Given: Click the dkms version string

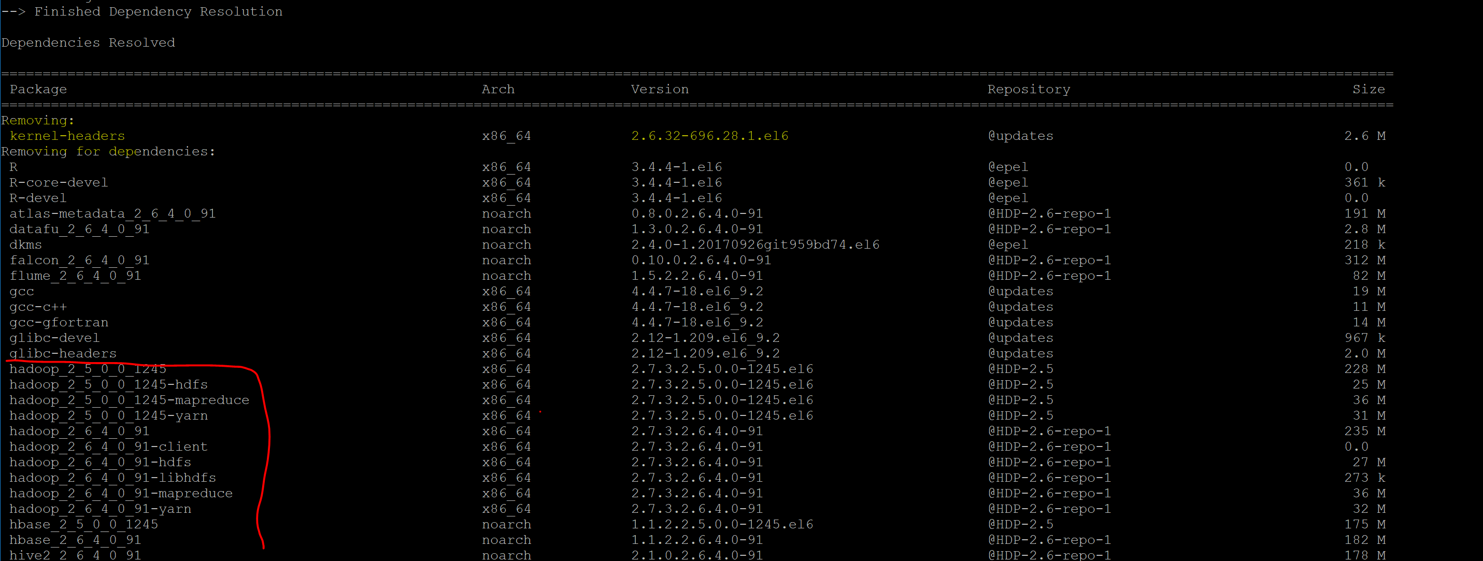Looking at the screenshot, I should pos(755,244).
